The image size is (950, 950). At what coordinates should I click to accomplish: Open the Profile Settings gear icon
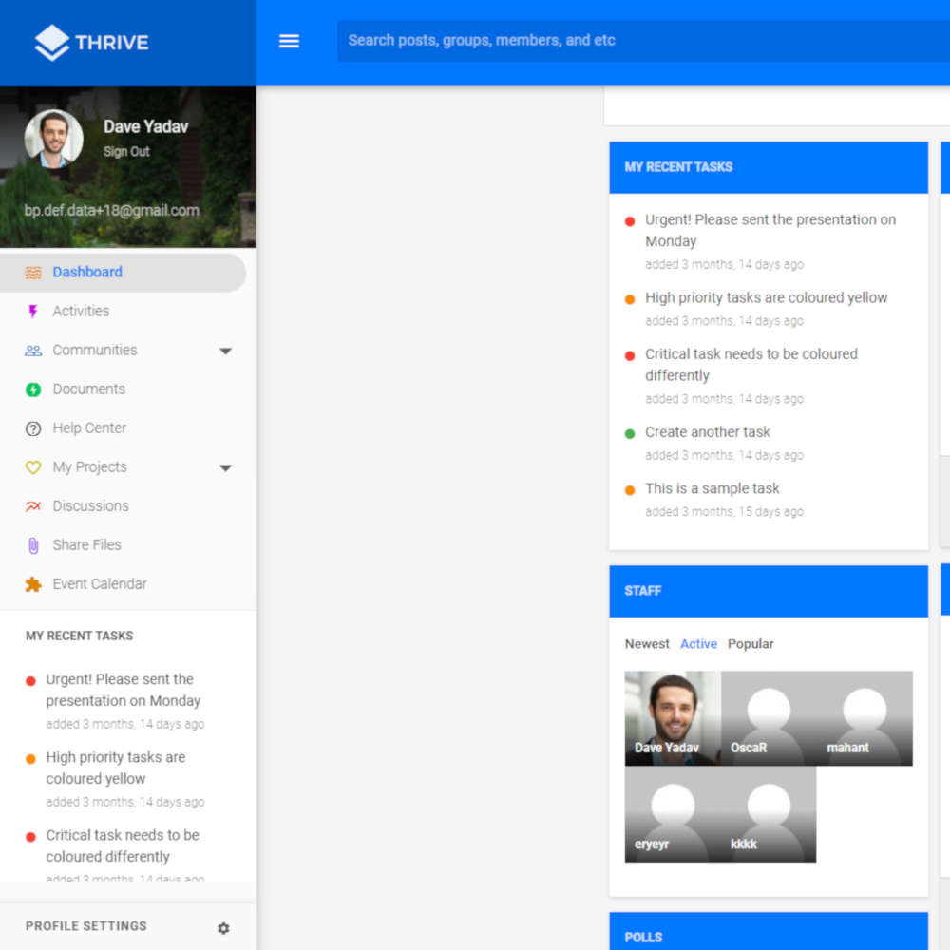pos(223,928)
